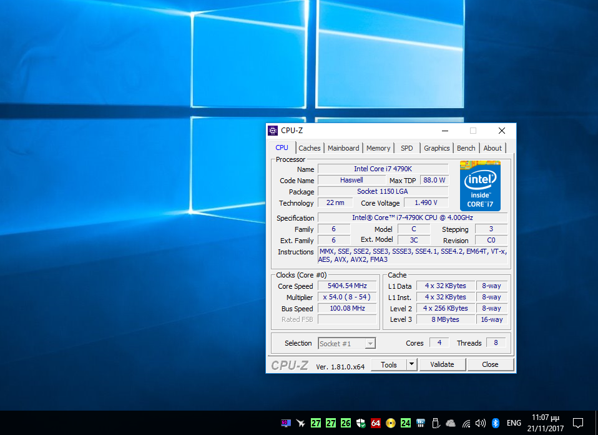Click the Threads count value 8
This screenshot has height=435, width=598.
click(496, 342)
